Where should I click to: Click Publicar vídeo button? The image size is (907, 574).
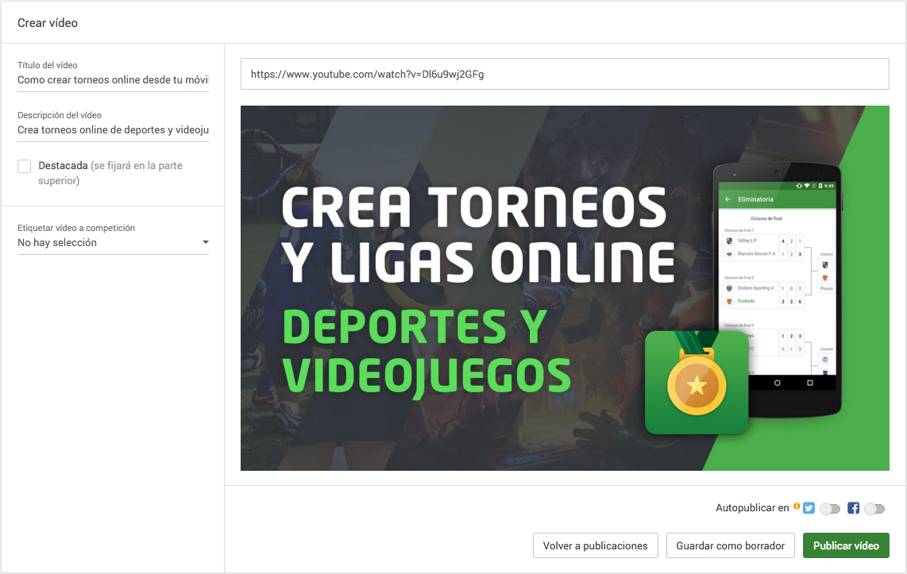(846, 545)
